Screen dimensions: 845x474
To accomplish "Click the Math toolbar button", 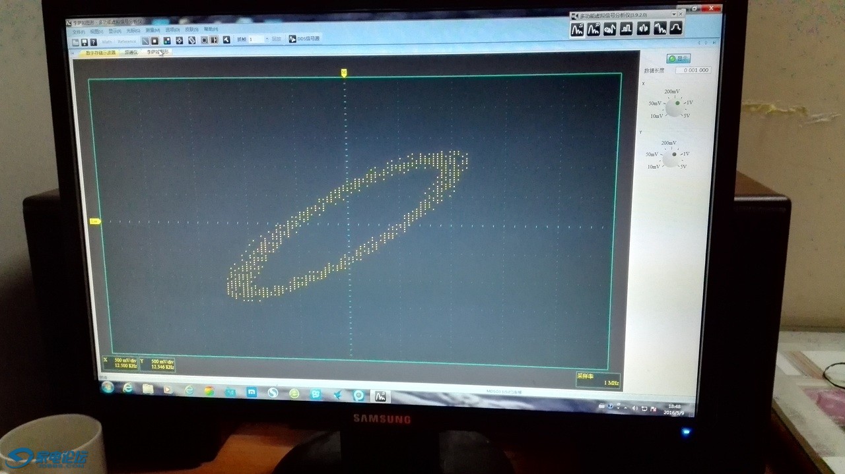I will pyautogui.click(x=107, y=42).
